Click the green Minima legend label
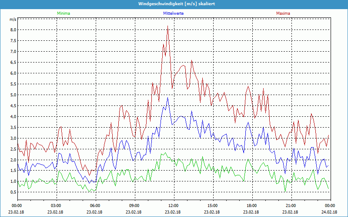The width and height of the screenshot is (348, 217). 63,13
